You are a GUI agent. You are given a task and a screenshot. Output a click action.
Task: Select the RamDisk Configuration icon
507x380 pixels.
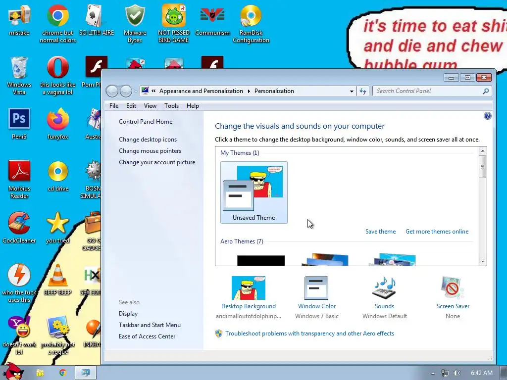(251, 24)
